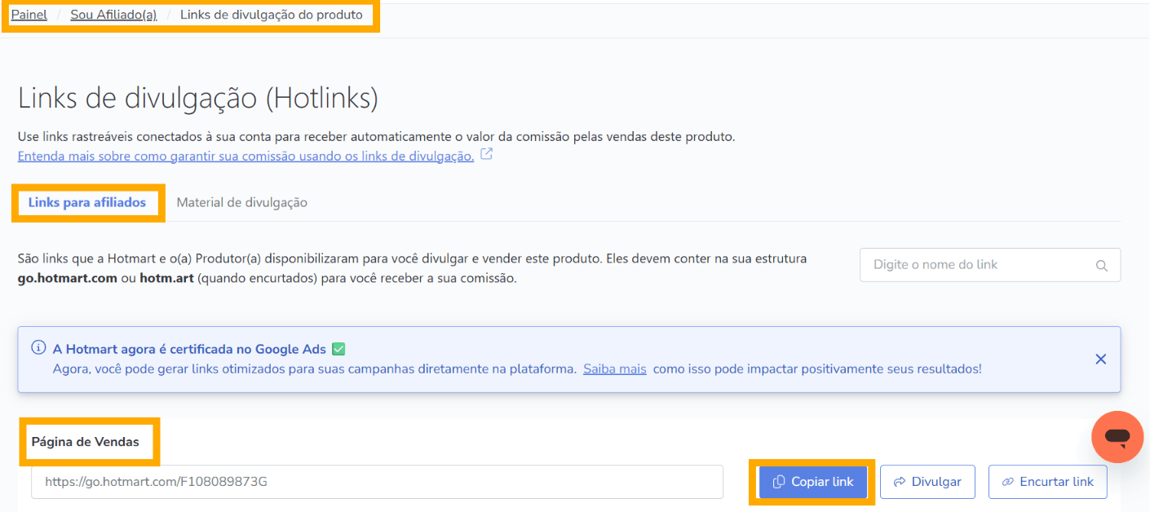
Task: Click the 'Links de divulgação (Hotlinks)' heading
Action: 198,99
